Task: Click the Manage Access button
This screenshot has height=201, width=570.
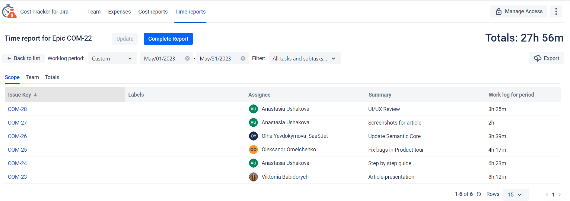Action: click(x=518, y=11)
